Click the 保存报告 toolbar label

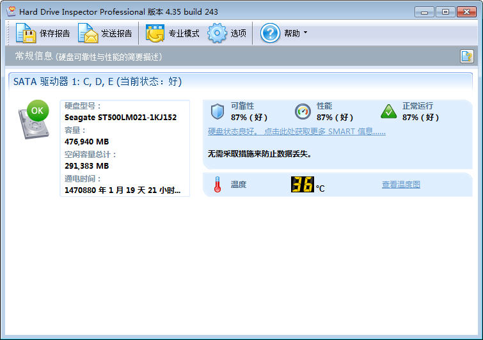55,33
